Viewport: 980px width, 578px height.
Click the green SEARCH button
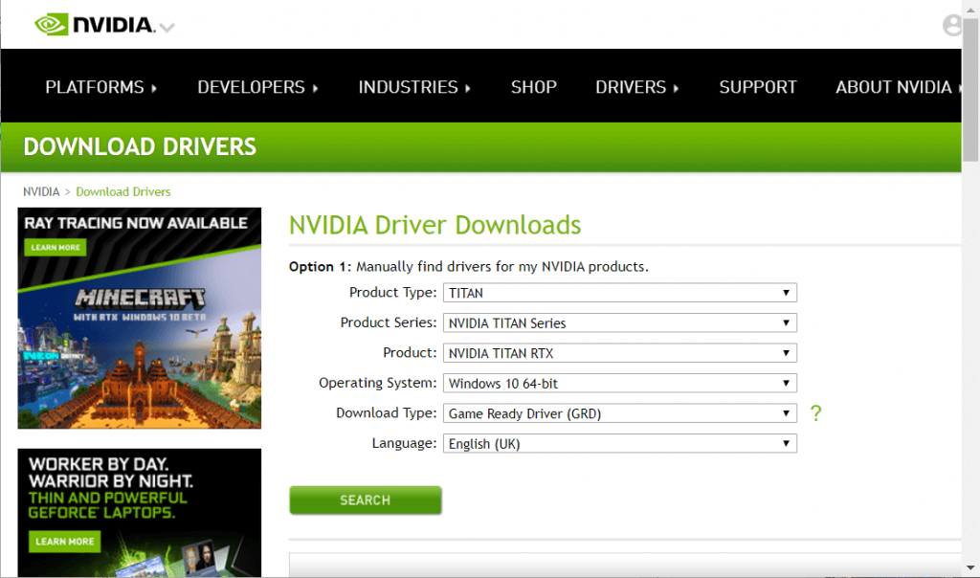[366, 500]
